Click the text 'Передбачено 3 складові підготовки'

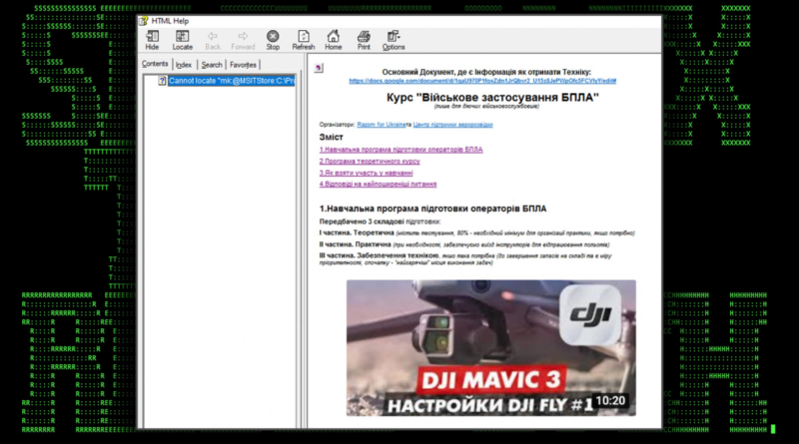[380, 222]
